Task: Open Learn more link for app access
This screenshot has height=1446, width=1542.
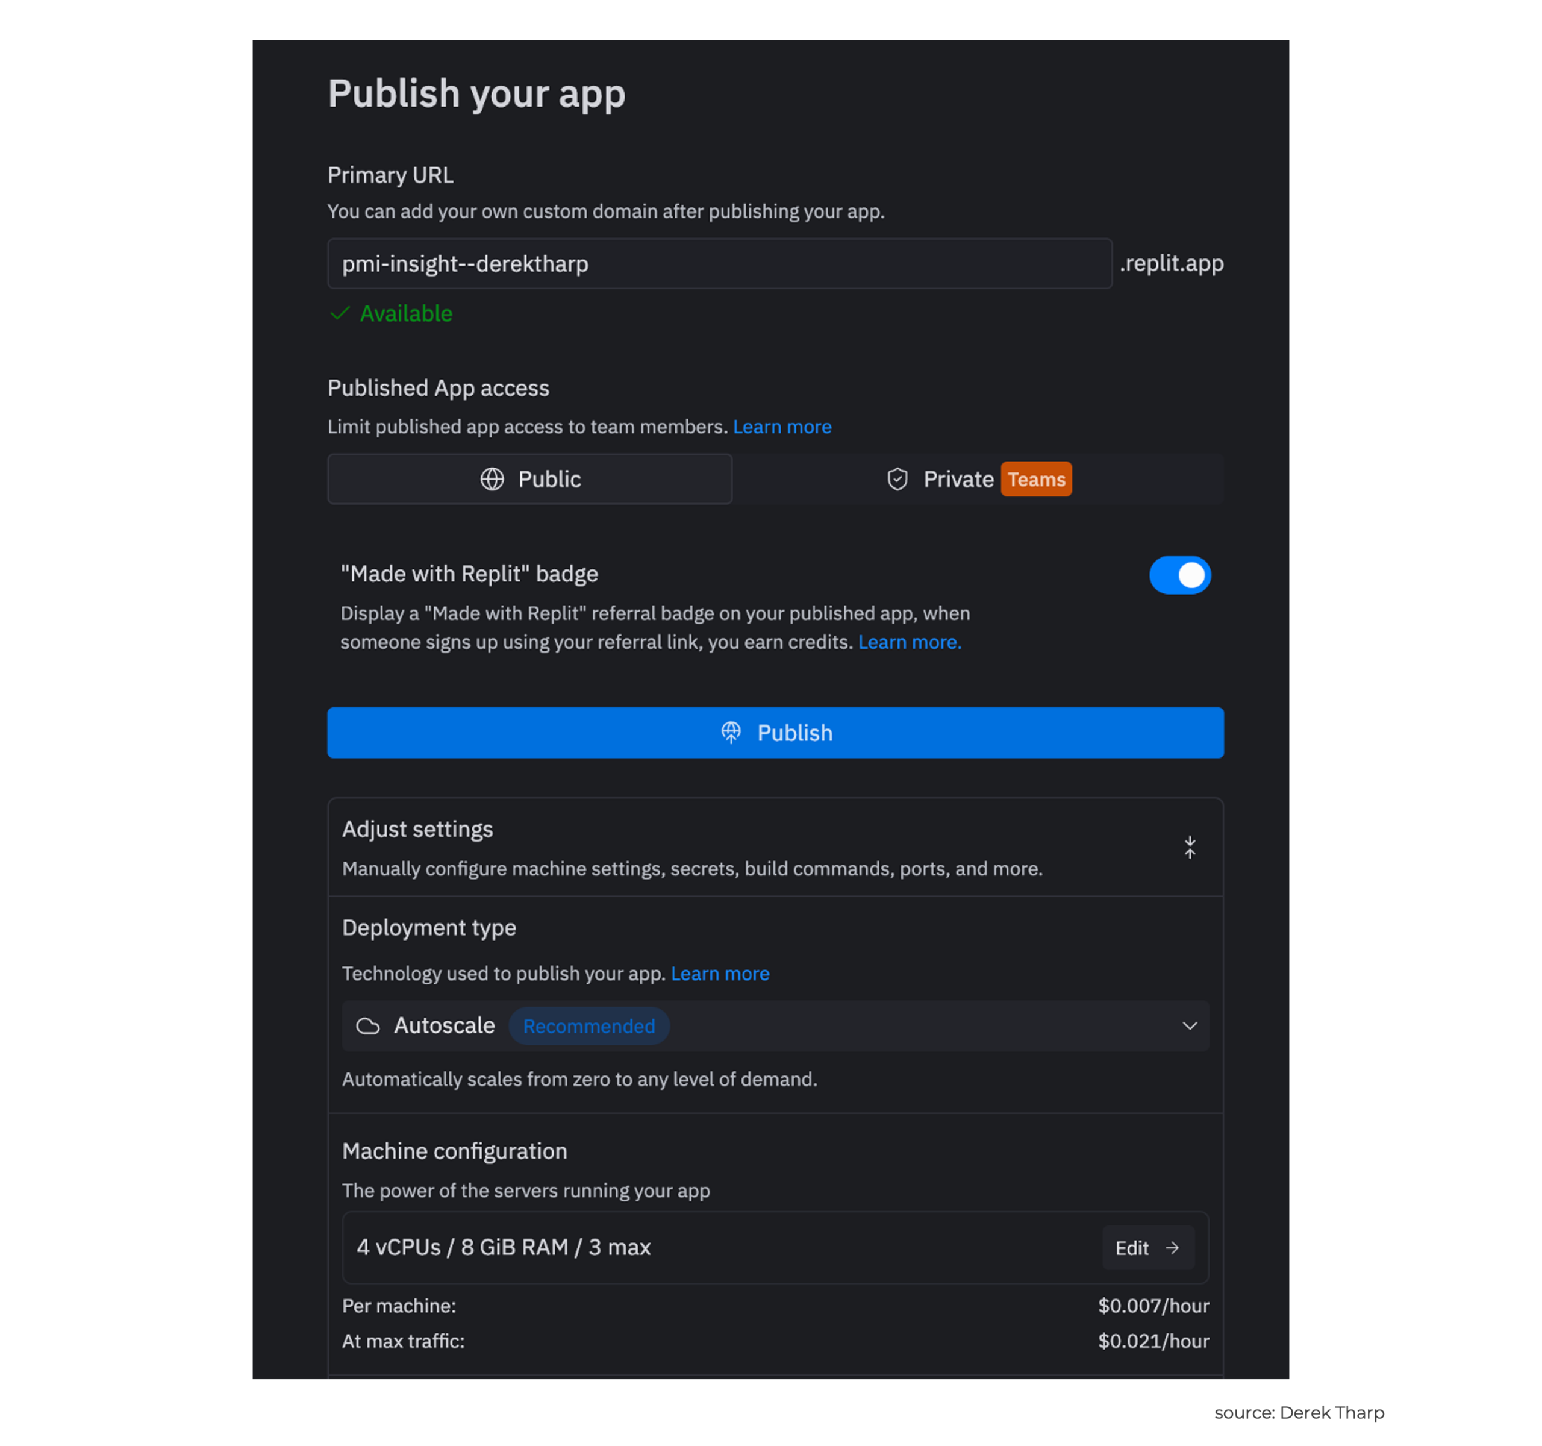Action: click(782, 427)
